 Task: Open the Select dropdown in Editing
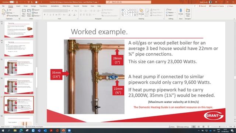point(170,16)
